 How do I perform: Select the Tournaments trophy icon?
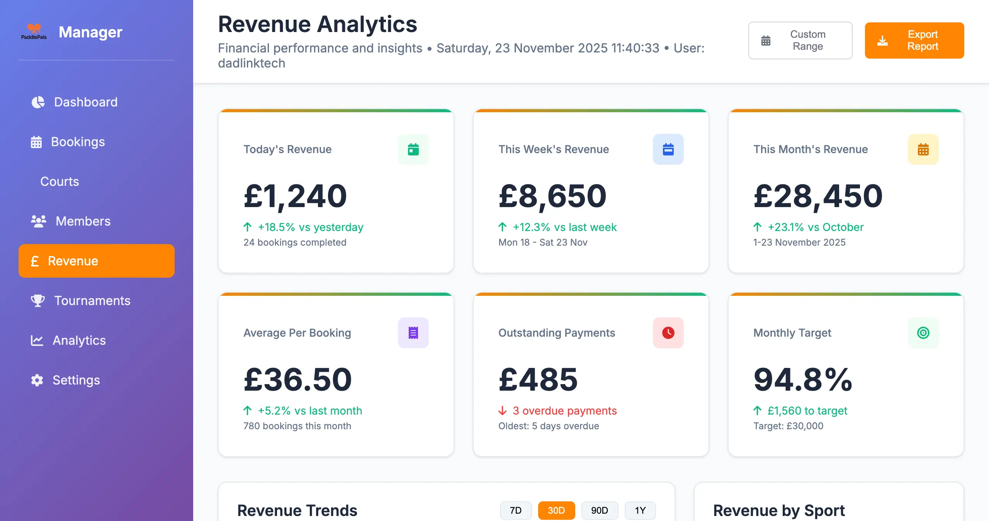tap(37, 300)
